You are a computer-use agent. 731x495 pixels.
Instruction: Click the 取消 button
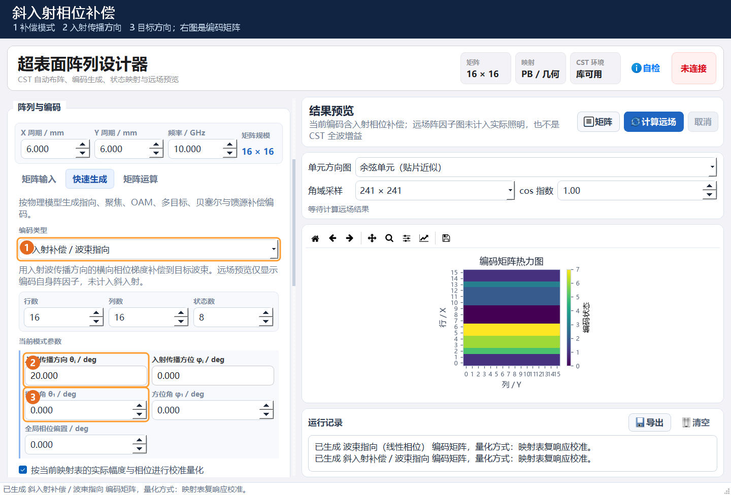[703, 122]
